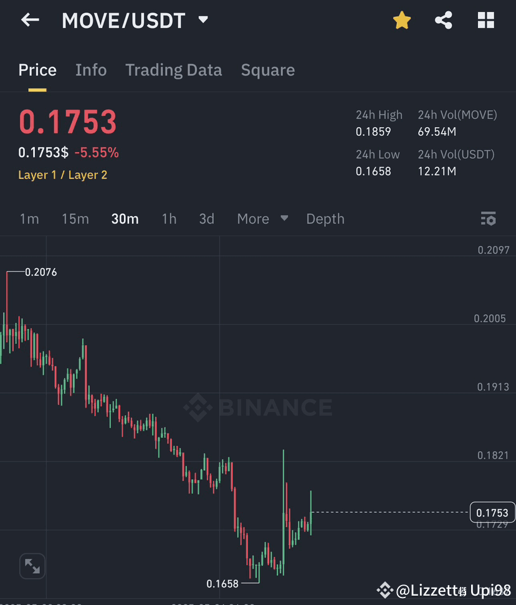Enable the 1h chart interval
Viewport: 516px width, 605px height.
point(169,219)
